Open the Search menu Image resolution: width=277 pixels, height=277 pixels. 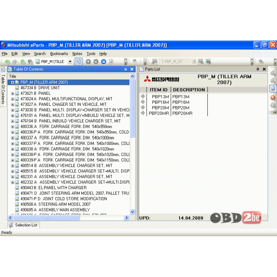40,54
